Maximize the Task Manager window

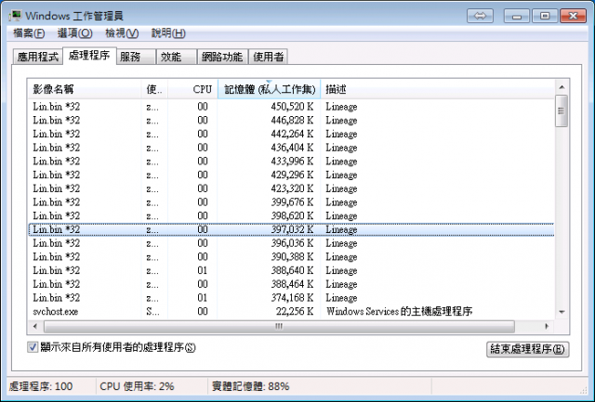pos(545,16)
